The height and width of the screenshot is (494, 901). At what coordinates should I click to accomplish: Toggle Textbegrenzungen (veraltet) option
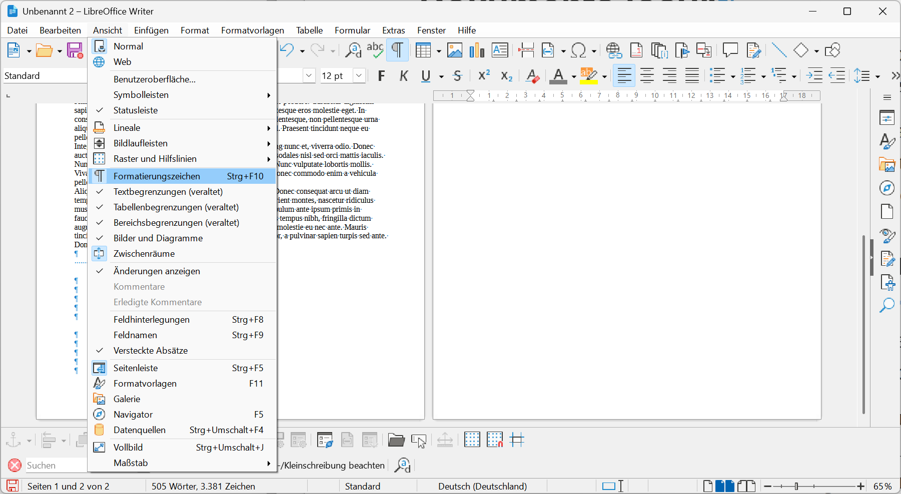[x=182, y=192]
